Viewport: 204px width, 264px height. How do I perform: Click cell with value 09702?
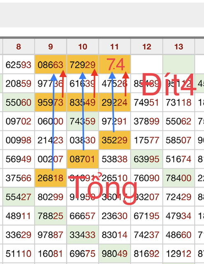19,121
